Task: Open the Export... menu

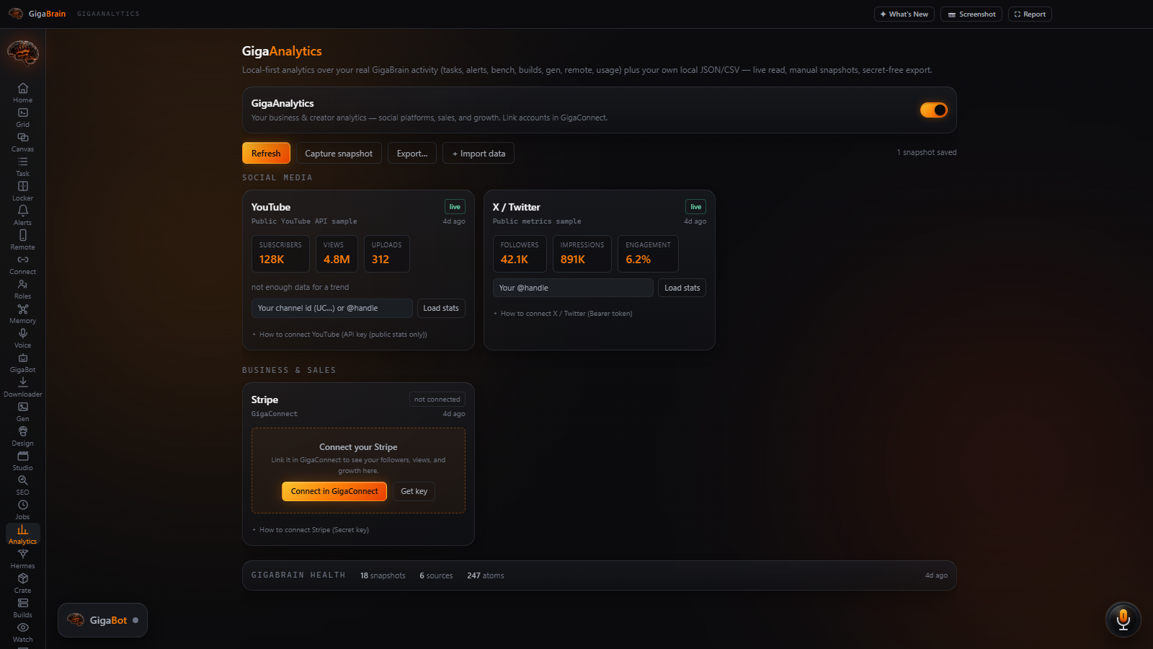Action: click(412, 154)
